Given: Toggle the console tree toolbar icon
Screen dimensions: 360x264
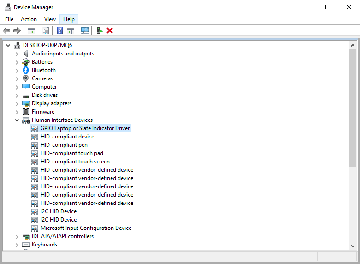Looking at the screenshot, I should tap(31, 30).
